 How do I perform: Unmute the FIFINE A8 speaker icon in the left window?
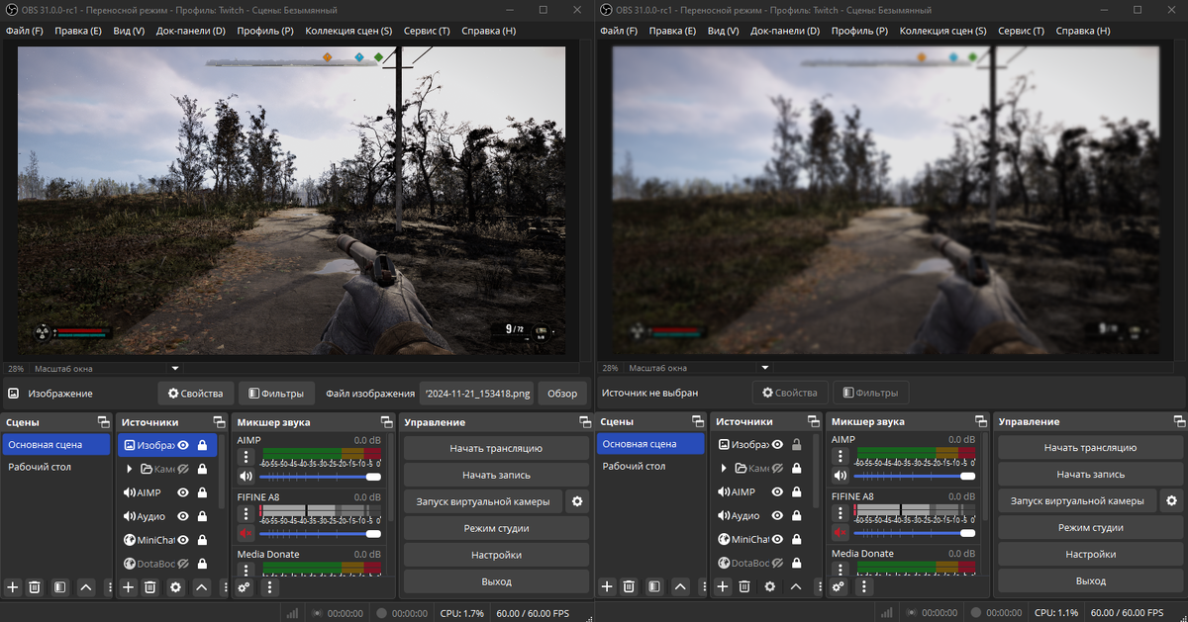246,533
